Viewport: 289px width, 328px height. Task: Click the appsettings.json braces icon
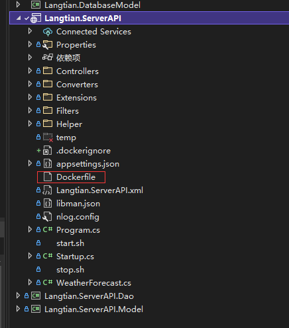(x=48, y=164)
